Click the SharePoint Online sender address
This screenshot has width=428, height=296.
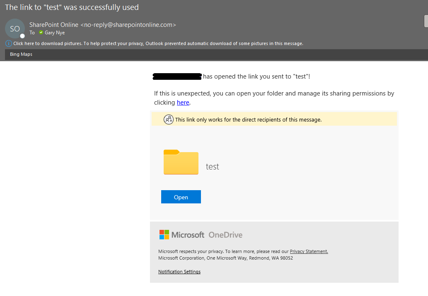coord(103,25)
